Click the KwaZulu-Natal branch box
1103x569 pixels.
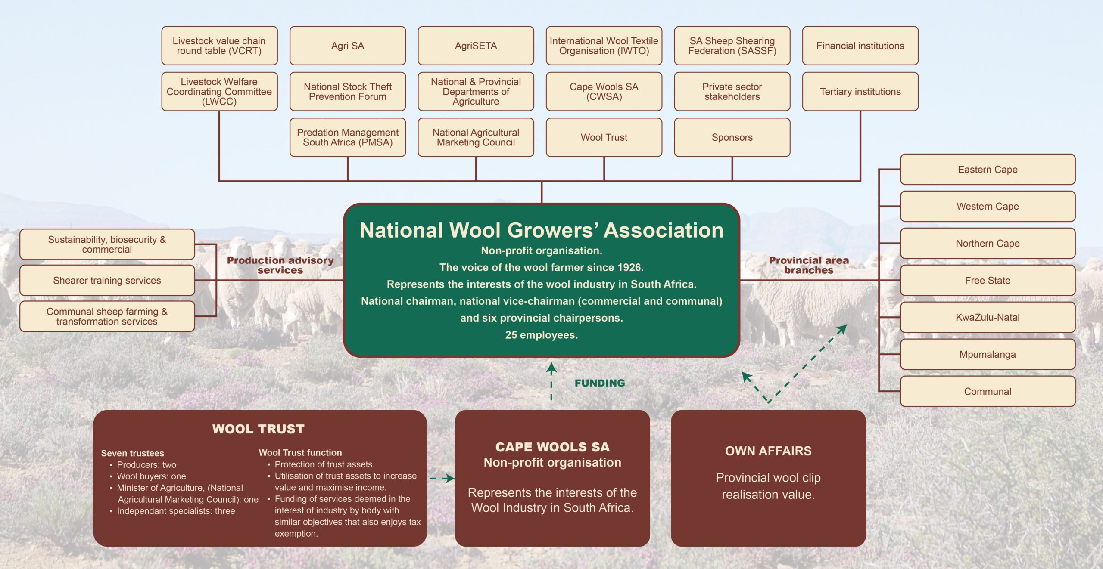pyautogui.click(x=988, y=318)
